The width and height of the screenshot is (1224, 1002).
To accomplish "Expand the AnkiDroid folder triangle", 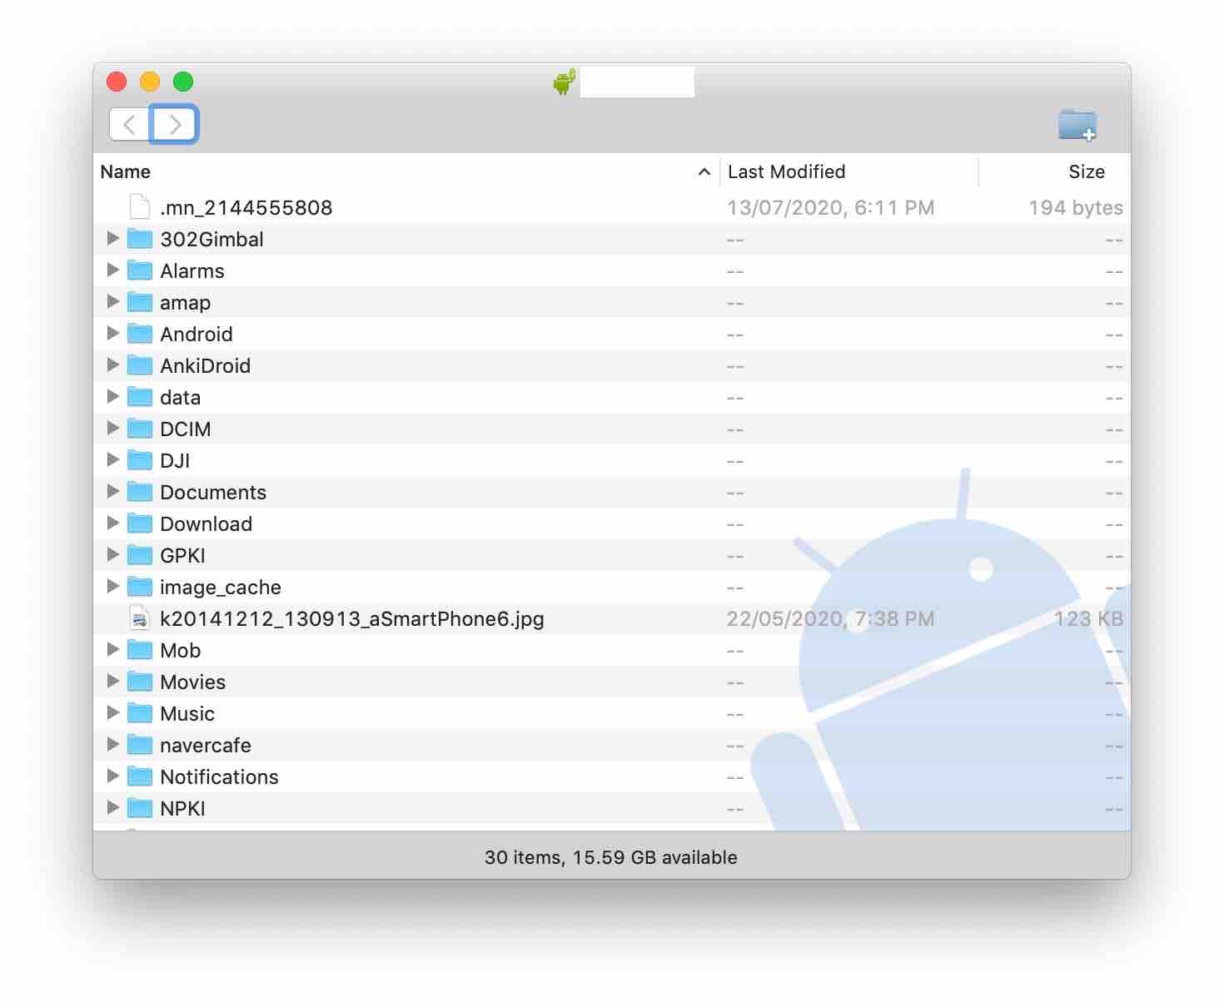I will [113, 365].
